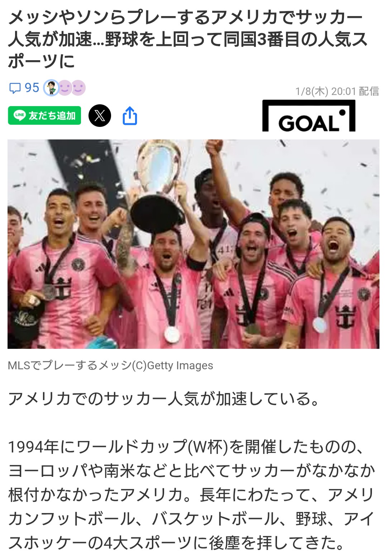Image resolution: width=387 pixels, height=559 pixels.
Task: Tap the illustrated commenter avatar icon
Action: (51, 88)
